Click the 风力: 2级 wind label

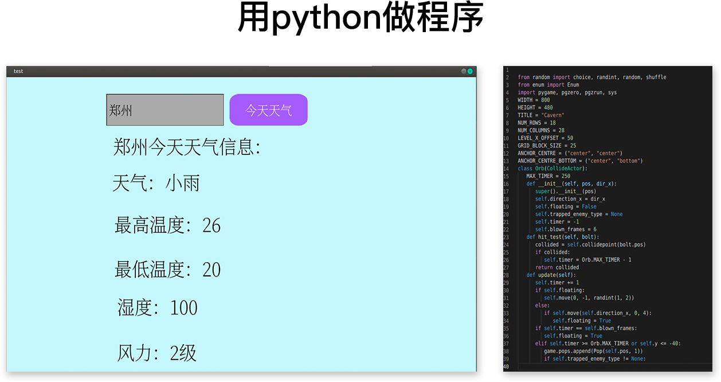pos(157,353)
